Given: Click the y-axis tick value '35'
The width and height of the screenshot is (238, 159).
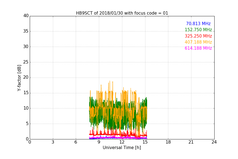Looking at the screenshot, I should point(26,31).
